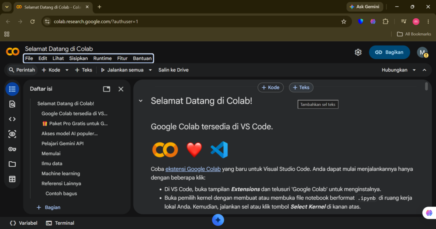The image size is (436, 229).
Task: Open the Jalankan semua dropdown arrow
Action: pos(150,70)
